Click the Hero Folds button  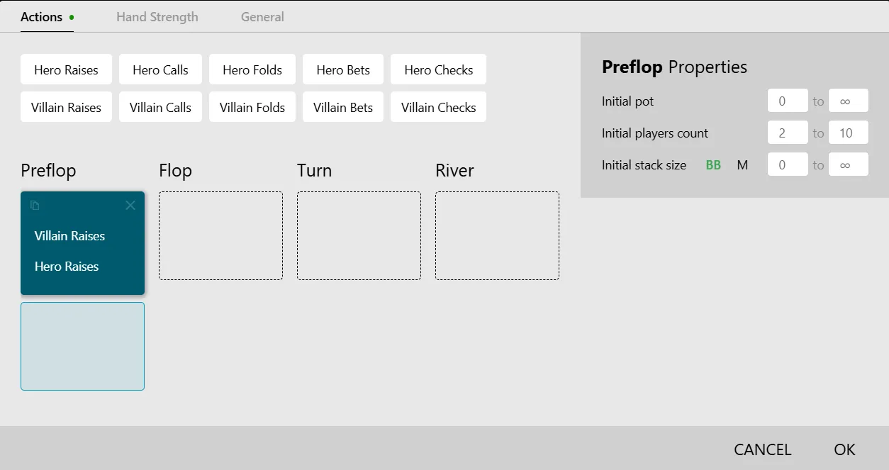pos(252,69)
